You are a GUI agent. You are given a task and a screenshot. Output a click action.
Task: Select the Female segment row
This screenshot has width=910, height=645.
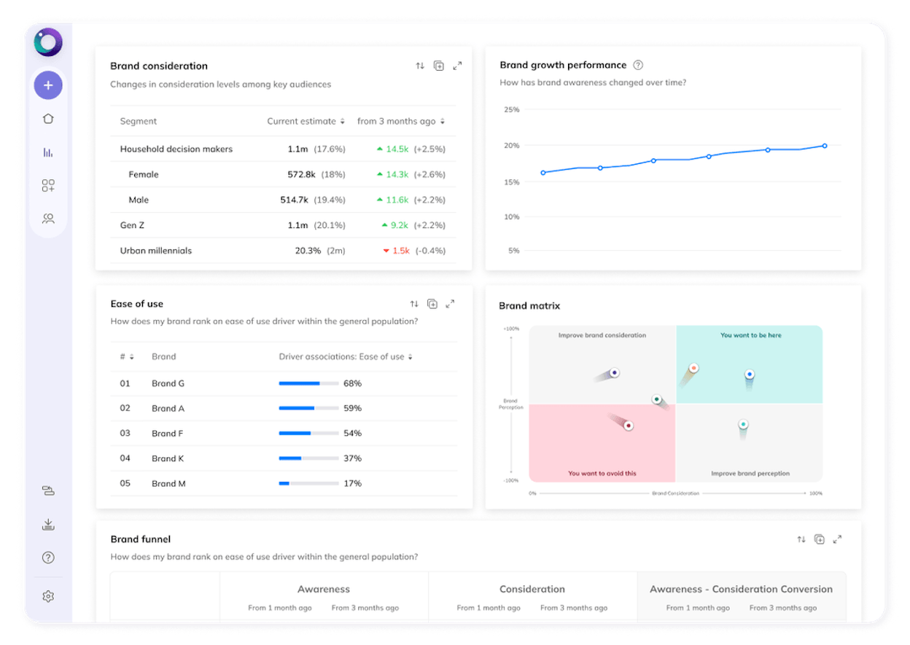[x=283, y=174]
